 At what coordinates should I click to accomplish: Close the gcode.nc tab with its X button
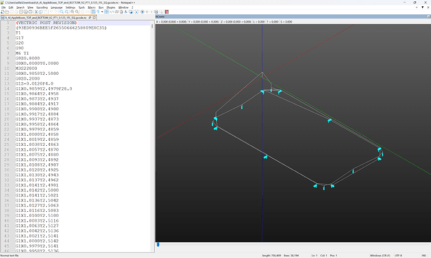94,17
